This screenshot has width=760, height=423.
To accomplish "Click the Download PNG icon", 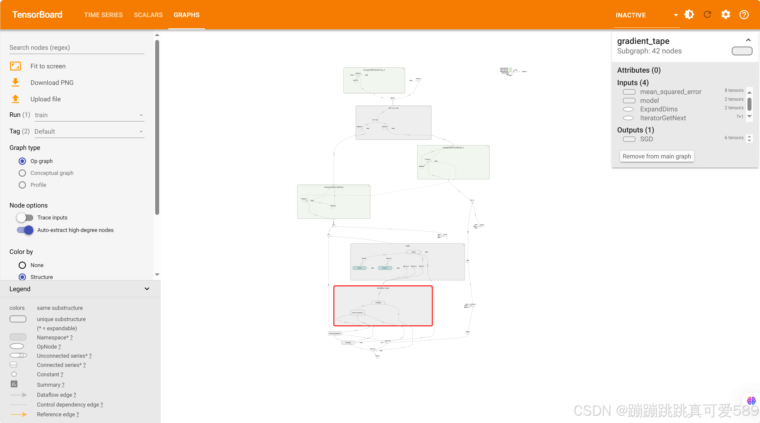I will (x=15, y=82).
